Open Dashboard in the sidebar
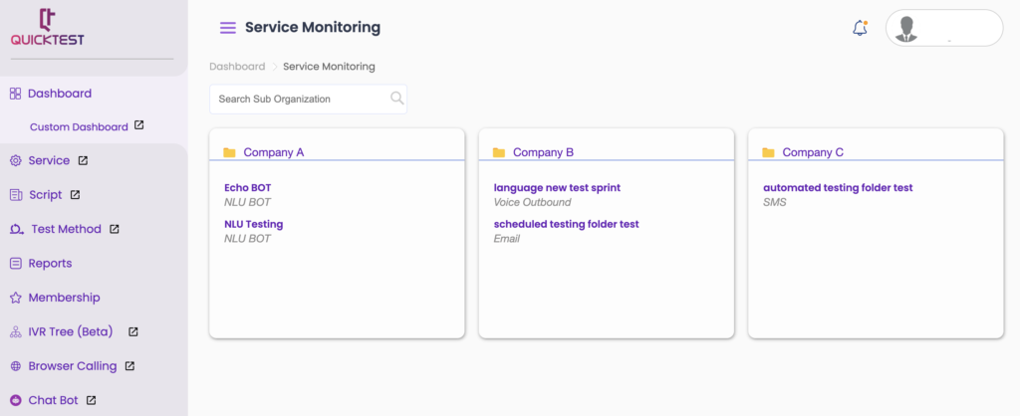The height and width of the screenshot is (416, 1020). tap(59, 94)
